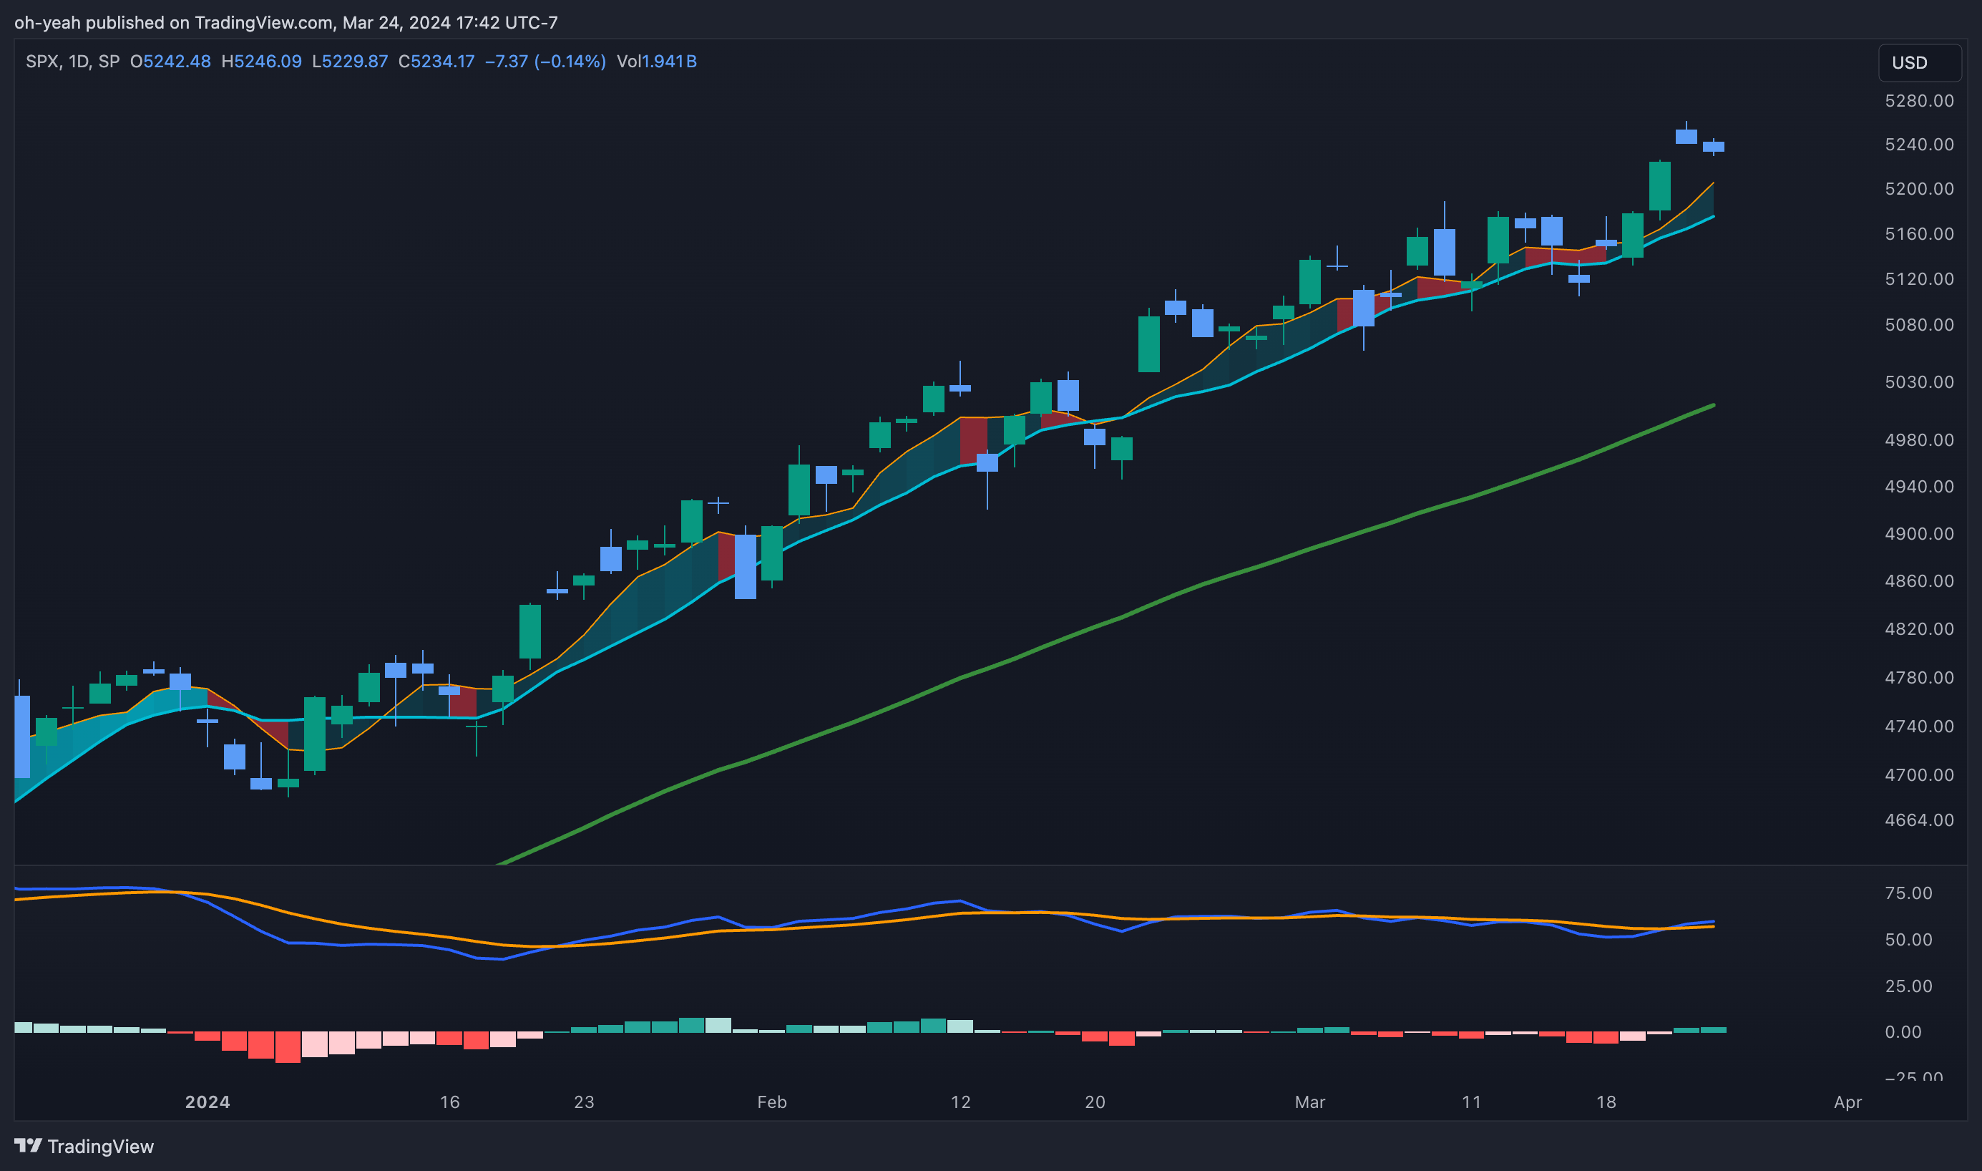1982x1171 pixels.
Task: Click the 5030.00 price axis label
Action: [x=1918, y=382]
